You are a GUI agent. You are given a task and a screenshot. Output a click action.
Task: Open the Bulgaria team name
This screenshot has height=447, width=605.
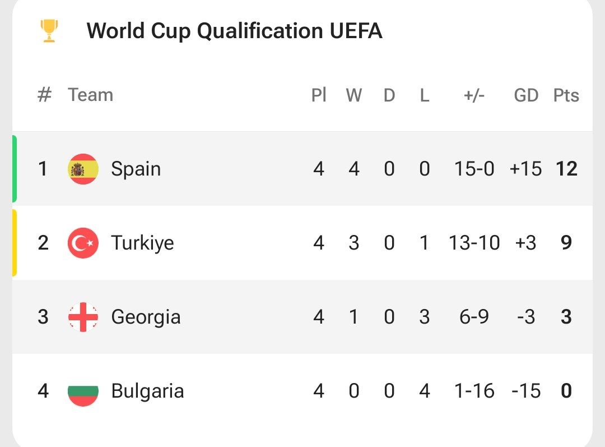147,391
